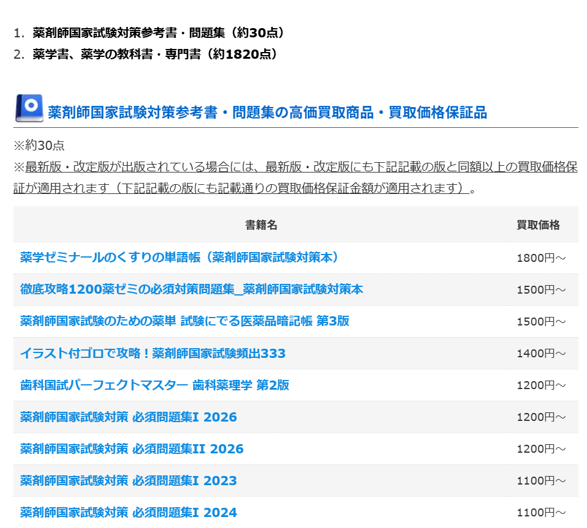587x528 pixels.
Task: Click the 1400円~ price cell
Action: tap(541, 354)
